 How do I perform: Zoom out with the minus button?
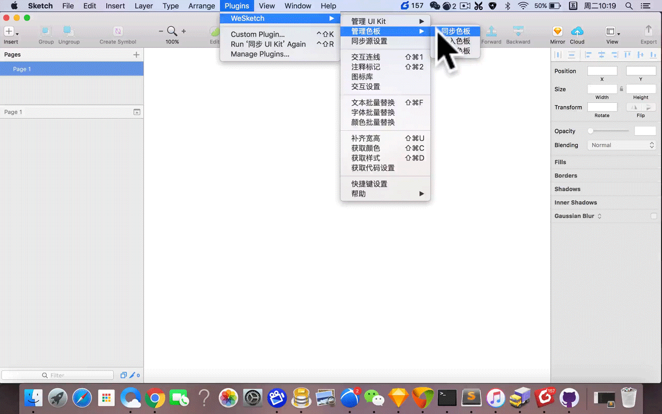(160, 32)
